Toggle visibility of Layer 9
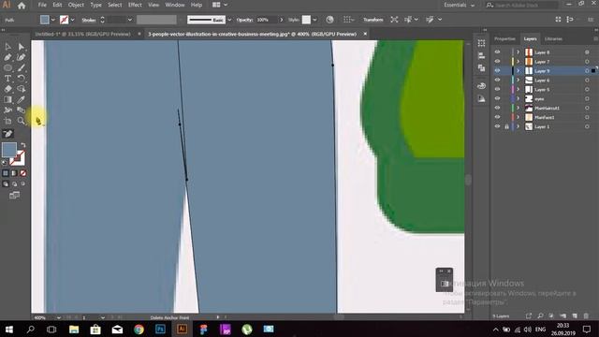 (x=497, y=71)
